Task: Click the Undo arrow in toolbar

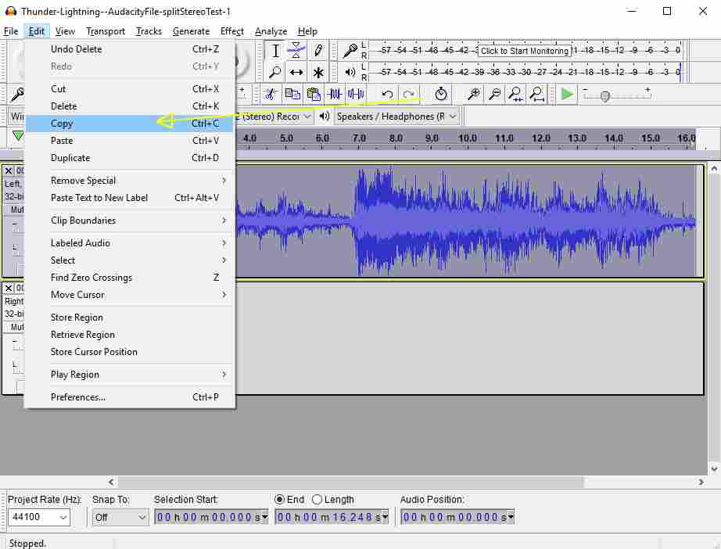Action: click(386, 94)
